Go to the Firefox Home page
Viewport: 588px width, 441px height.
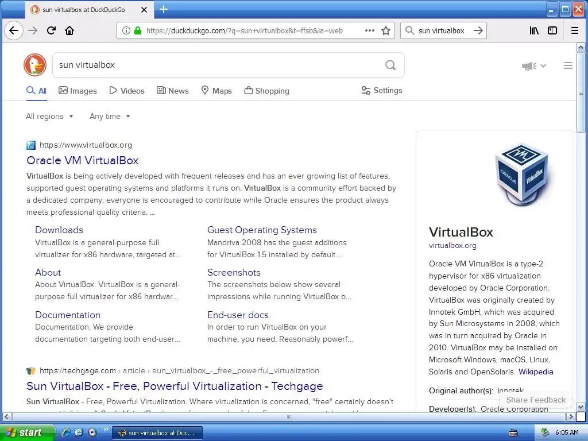pos(69,31)
